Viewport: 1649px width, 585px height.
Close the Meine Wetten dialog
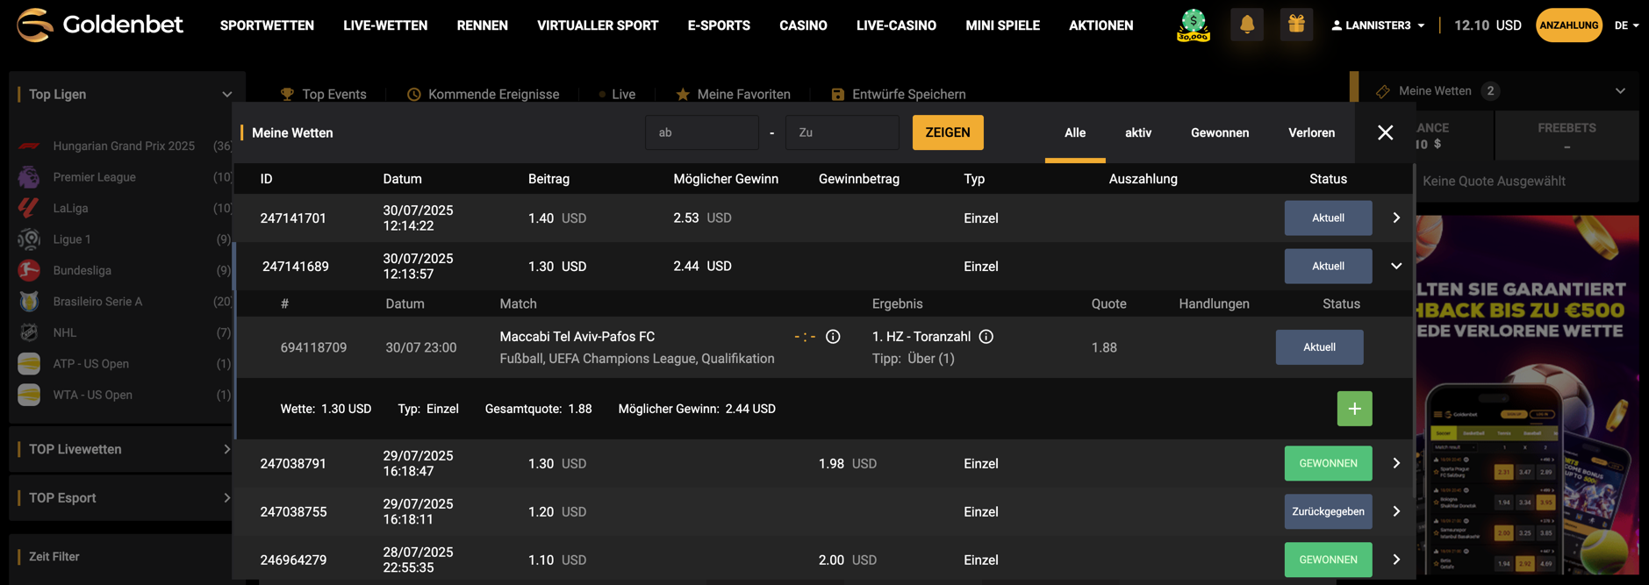click(x=1385, y=132)
